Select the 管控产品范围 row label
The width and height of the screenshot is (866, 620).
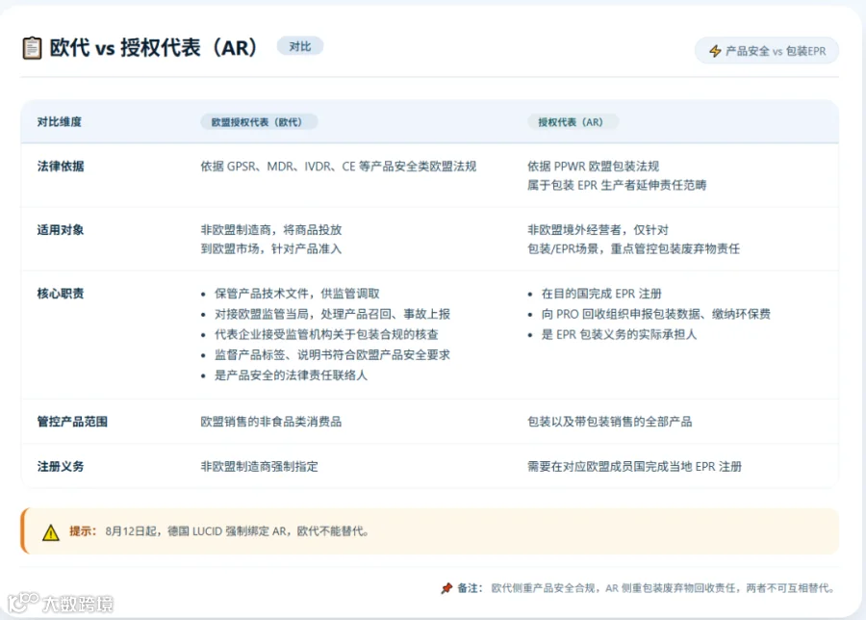pyautogui.click(x=72, y=422)
